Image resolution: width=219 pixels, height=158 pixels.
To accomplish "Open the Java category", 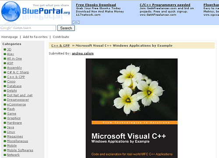I will point(11,127).
